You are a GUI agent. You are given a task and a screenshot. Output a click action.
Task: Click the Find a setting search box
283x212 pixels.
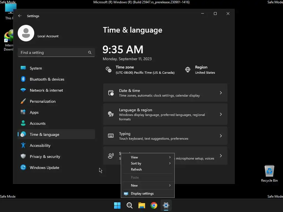point(56,52)
